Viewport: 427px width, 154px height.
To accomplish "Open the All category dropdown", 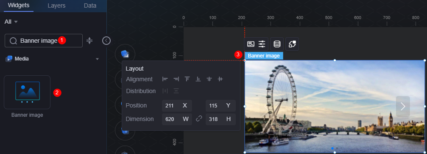I will tap(11, 22).
